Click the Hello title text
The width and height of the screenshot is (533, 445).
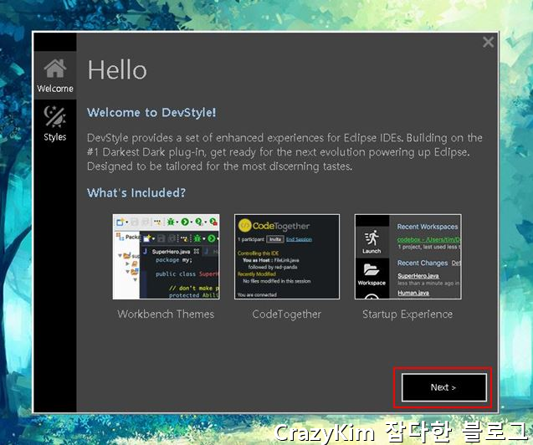(117, 70)
